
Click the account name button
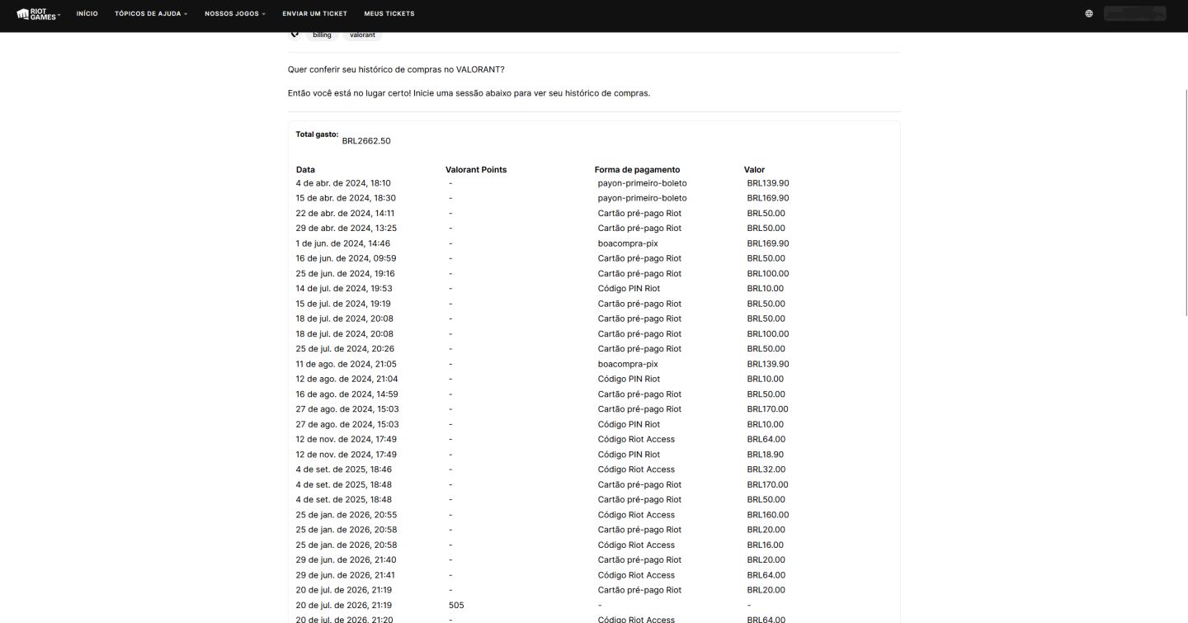[1134, 13]
